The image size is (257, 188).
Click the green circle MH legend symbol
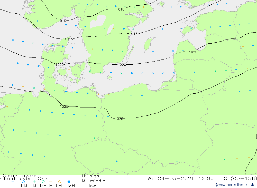click(x=43, y=182)
